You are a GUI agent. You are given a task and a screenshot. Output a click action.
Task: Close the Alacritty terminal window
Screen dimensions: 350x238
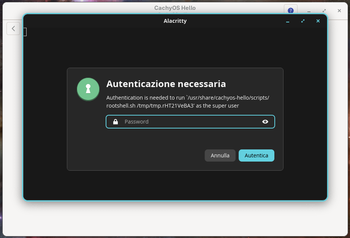pos(318,21)
